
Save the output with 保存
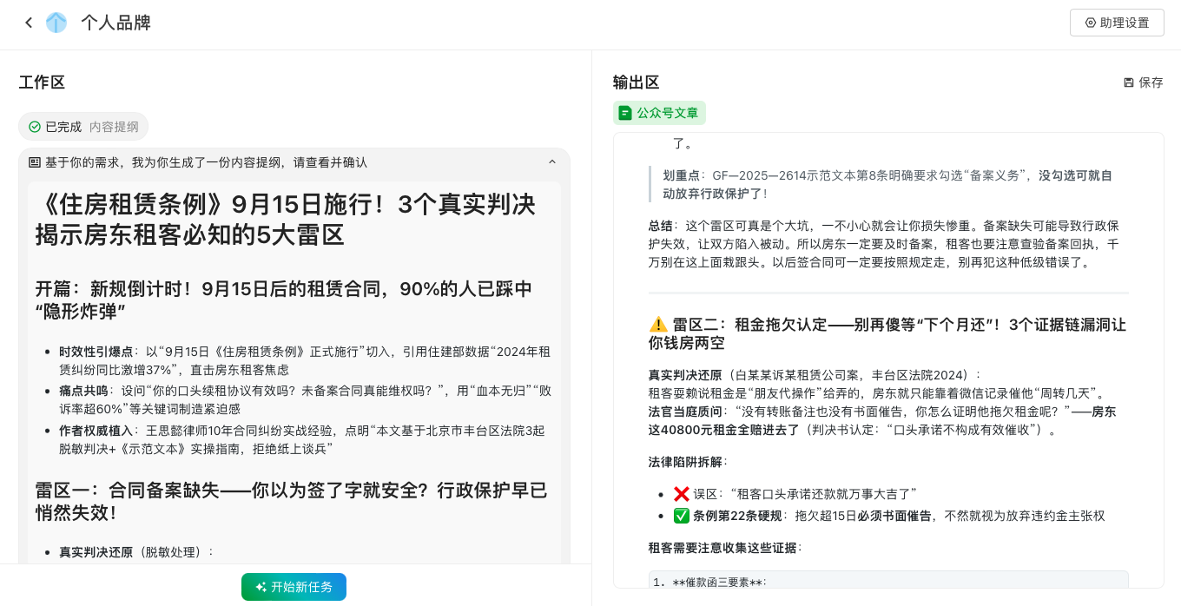pyautogui.click(x=1143, y=82)
